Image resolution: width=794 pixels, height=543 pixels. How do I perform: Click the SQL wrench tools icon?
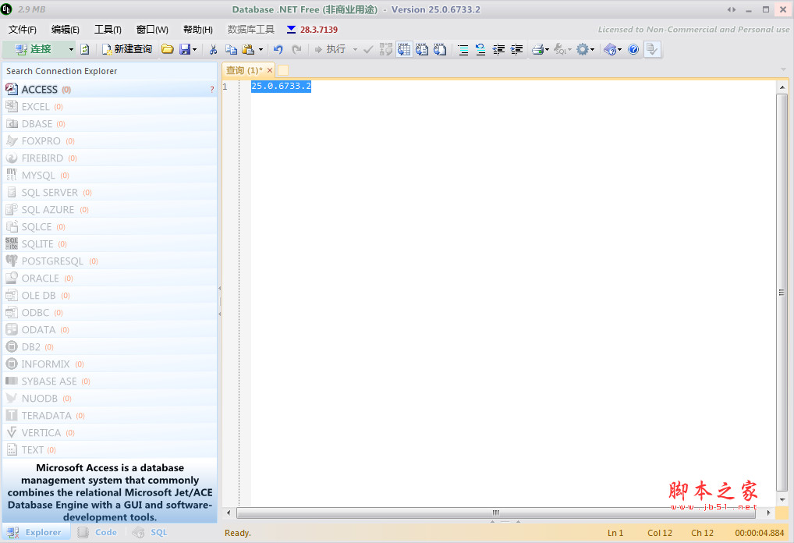(x=561, y=49)
